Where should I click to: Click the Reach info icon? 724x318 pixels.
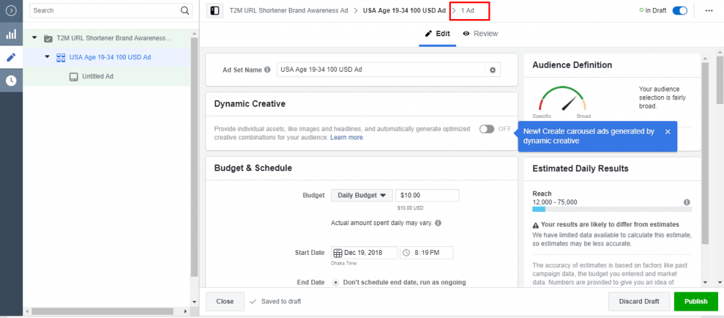pyautogui.click(x=686, y=202)
